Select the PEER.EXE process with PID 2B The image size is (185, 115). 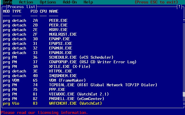coord(35,25)
